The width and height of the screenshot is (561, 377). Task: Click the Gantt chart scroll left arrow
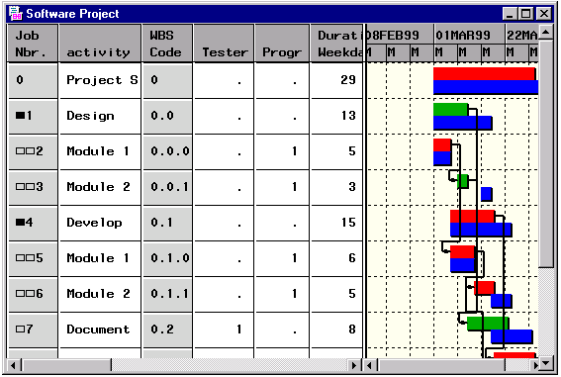[x=370, y=365]
